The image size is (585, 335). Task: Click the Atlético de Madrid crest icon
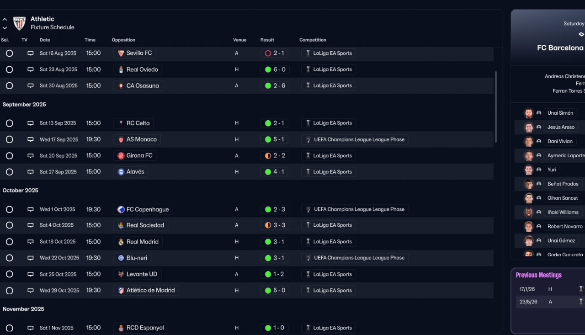pyautogui.click(x=121, y=290)
